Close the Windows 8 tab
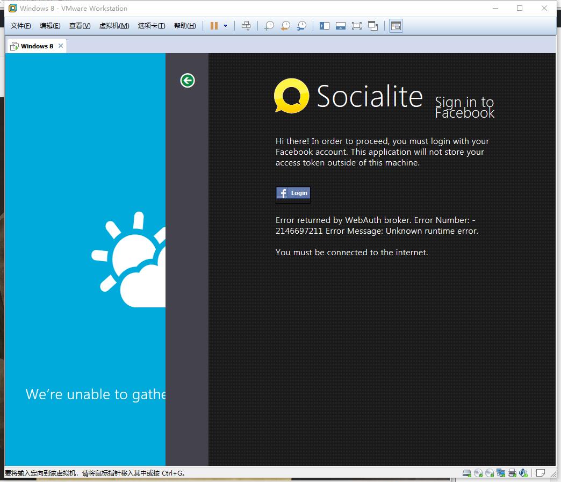Image resolution: width=561 pixels, height=482 pixels. [61, 46]
